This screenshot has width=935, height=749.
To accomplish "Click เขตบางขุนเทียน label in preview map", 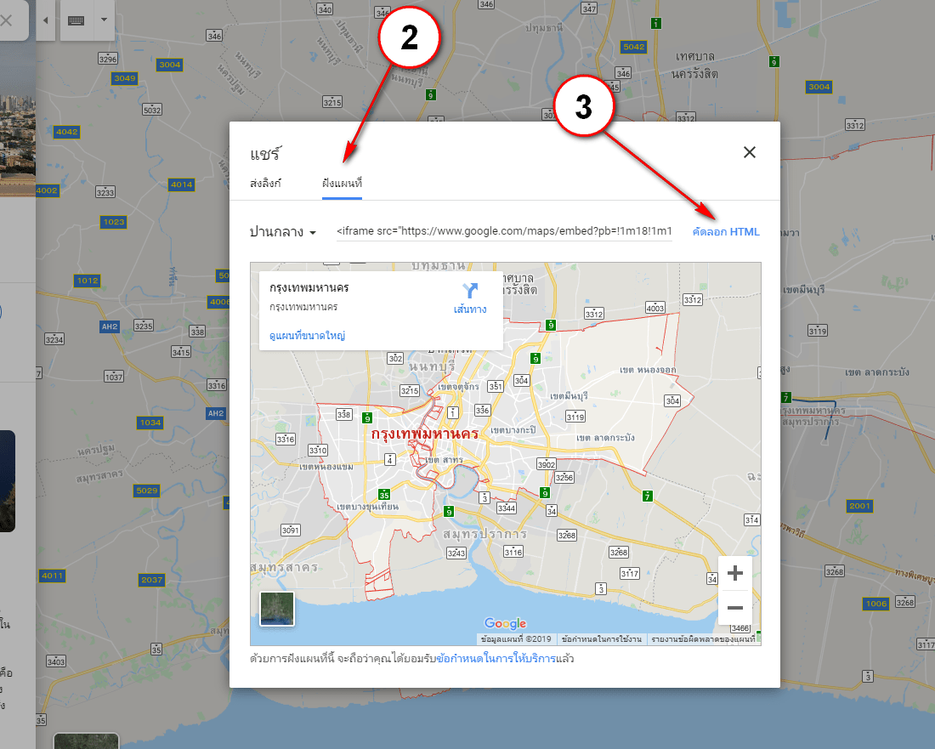I will (x=367, y=507).
